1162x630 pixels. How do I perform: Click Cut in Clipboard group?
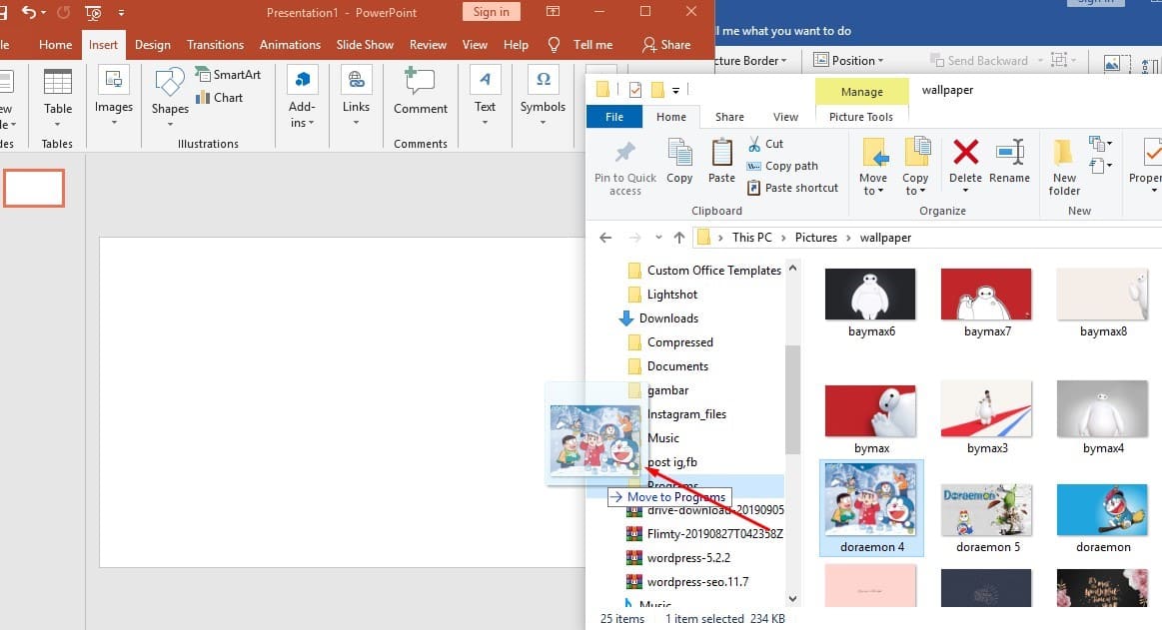(765, 144)
